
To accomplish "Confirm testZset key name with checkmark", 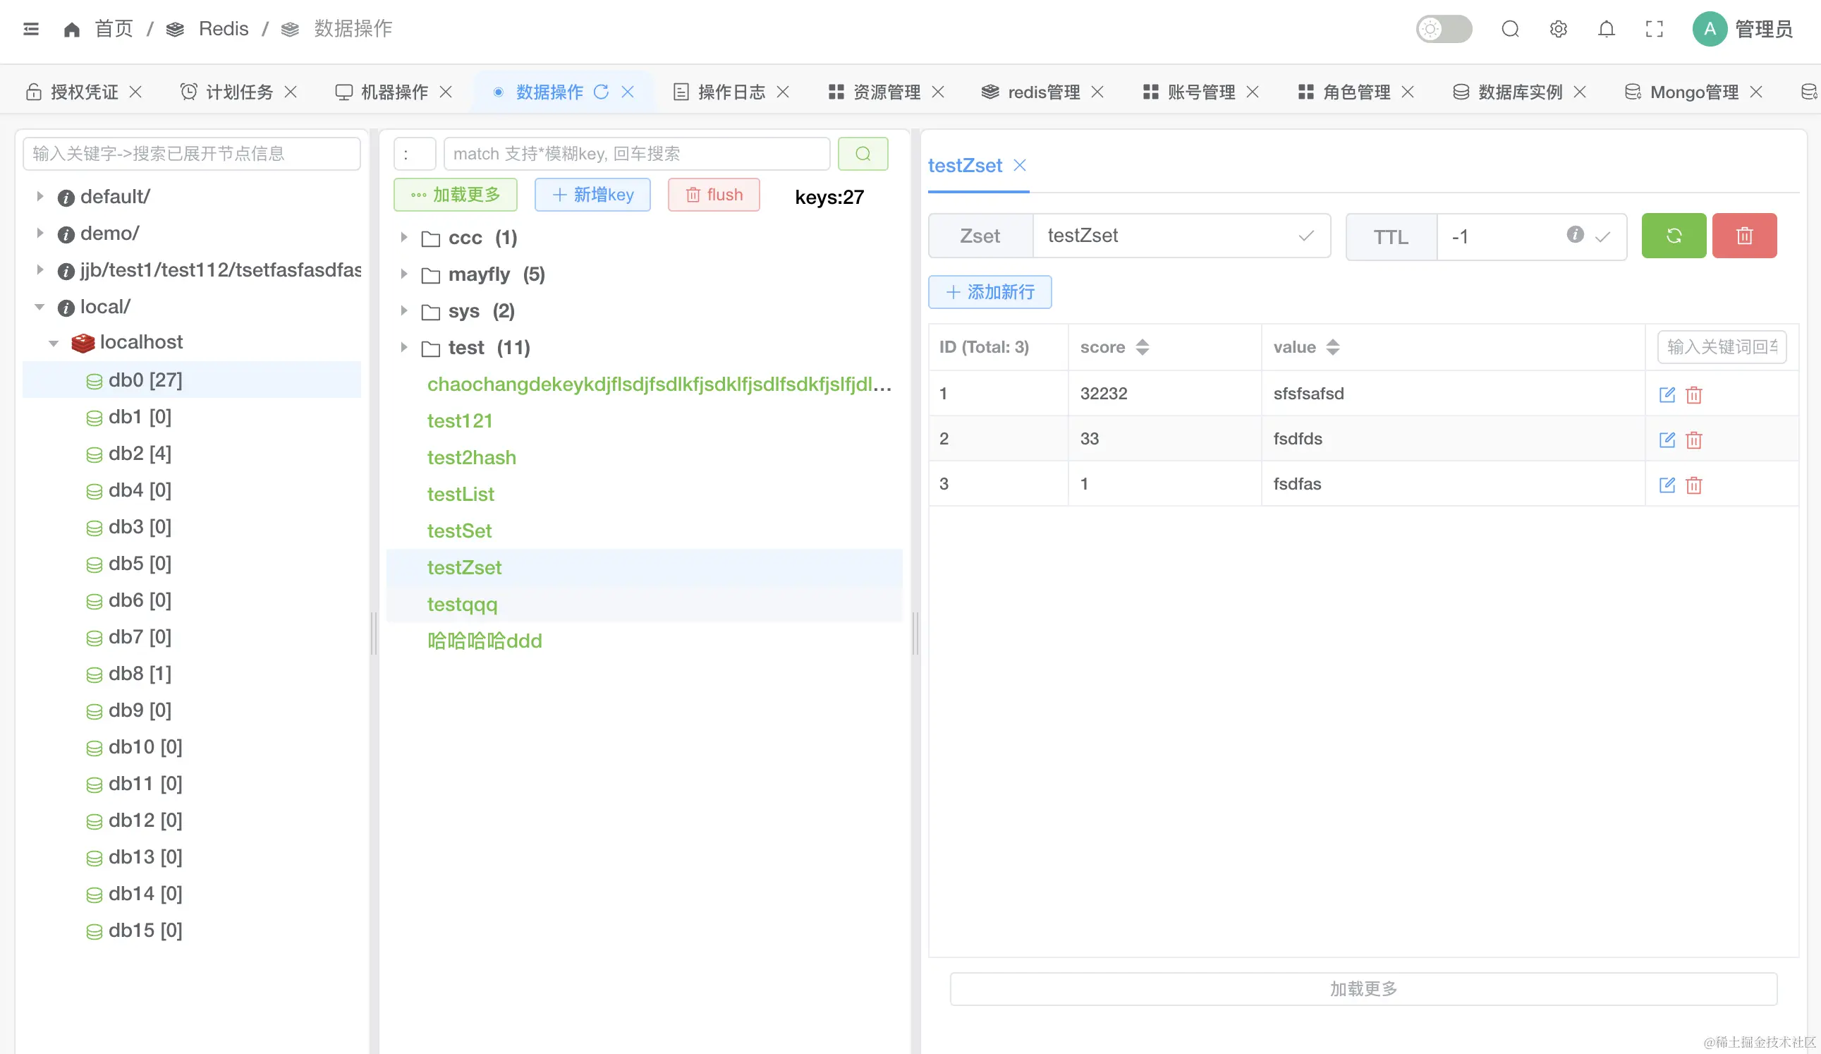I will point(1305,236).
